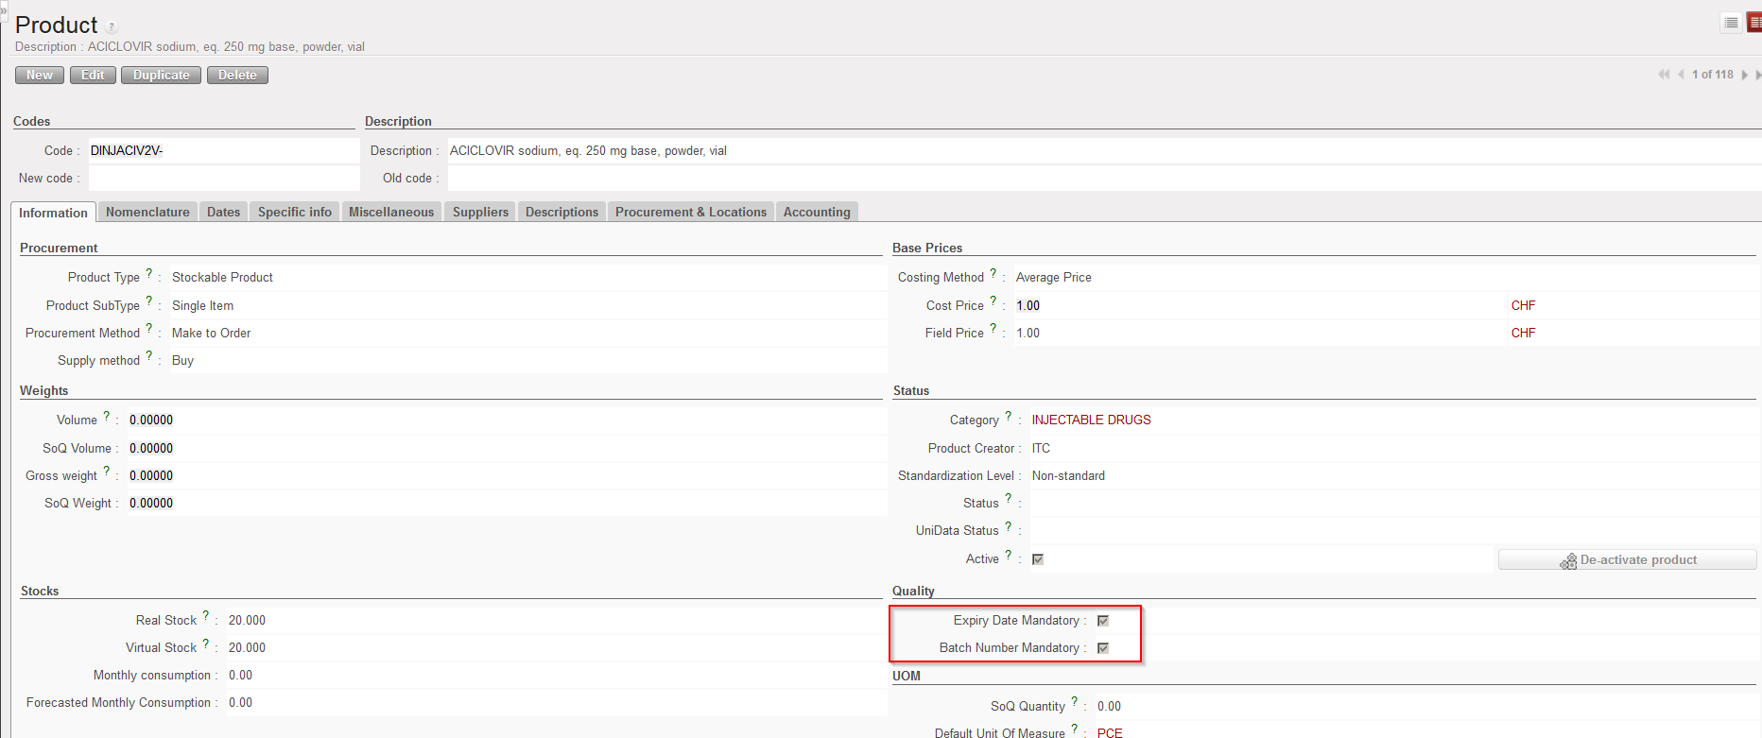Switch to the Nomenclature tab
The image size is (1762, 738).
pyautogui.click(x=147, y=213)
